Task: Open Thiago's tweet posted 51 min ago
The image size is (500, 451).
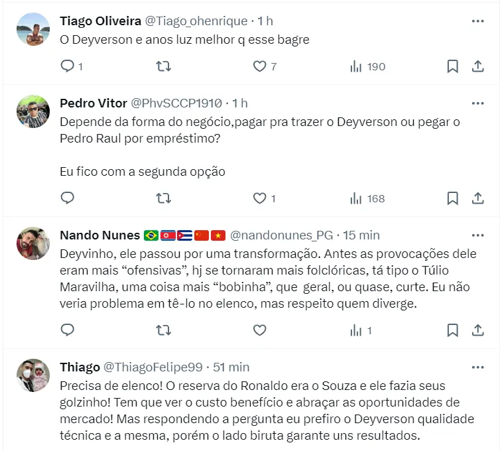Action: pos(229,367)
